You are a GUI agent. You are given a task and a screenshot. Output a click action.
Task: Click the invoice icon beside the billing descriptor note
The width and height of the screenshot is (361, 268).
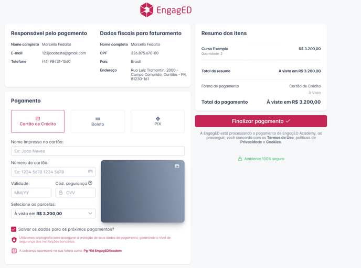(14, 251)
